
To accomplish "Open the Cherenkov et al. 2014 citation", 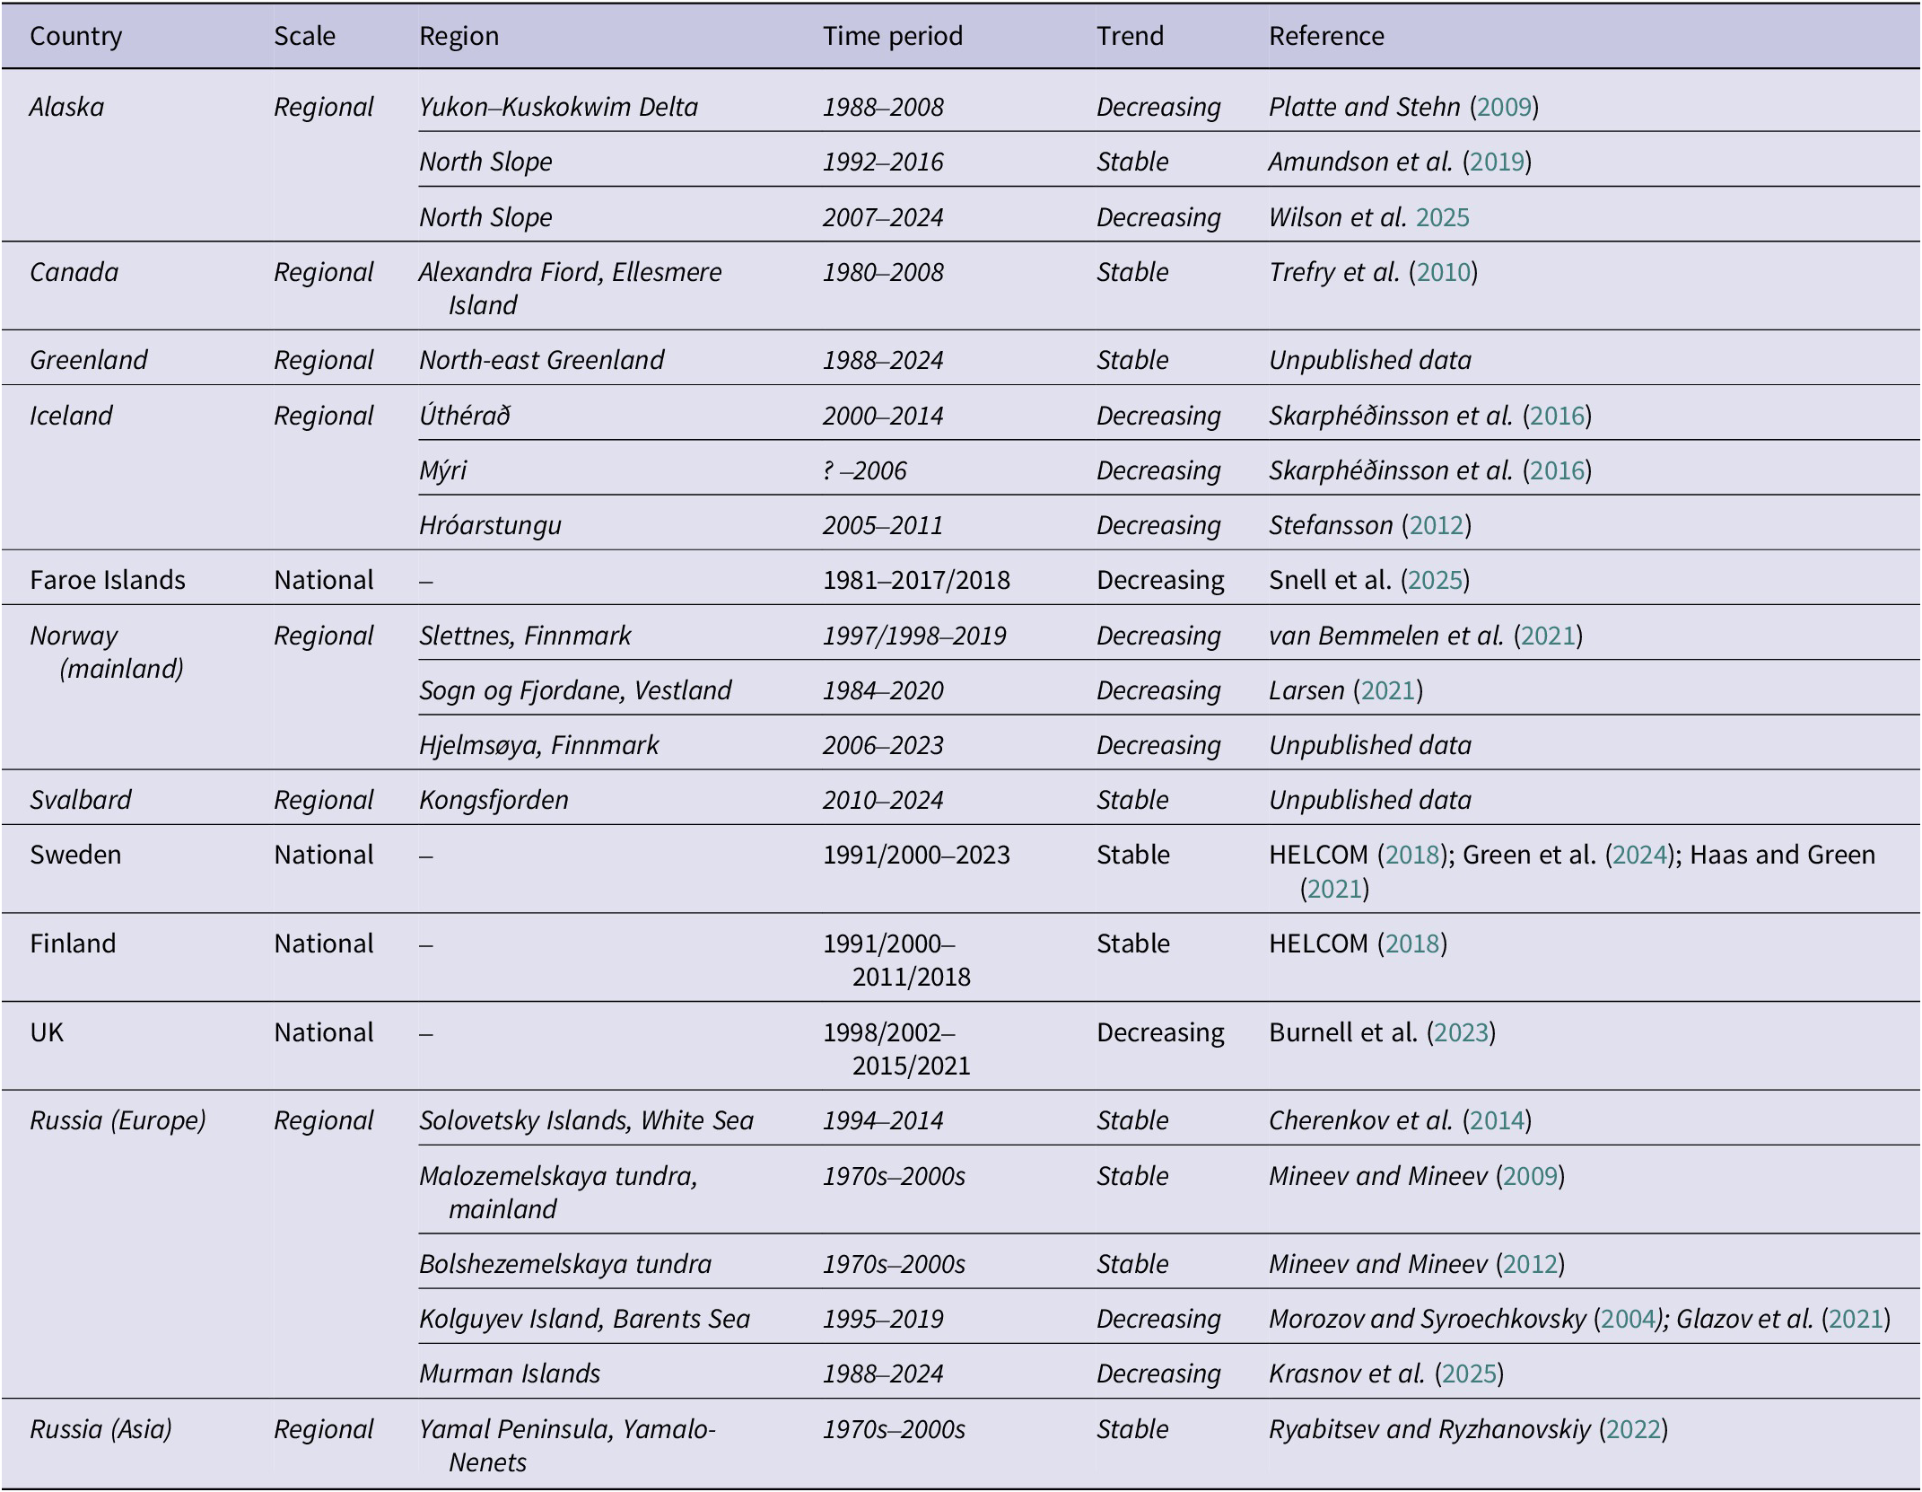I will pyautogui.click(x=1497, y=1120).
